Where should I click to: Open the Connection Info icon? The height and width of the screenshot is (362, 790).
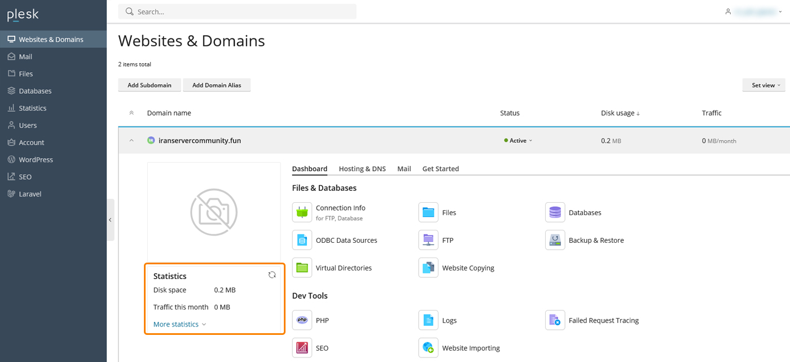pos(302,212)
